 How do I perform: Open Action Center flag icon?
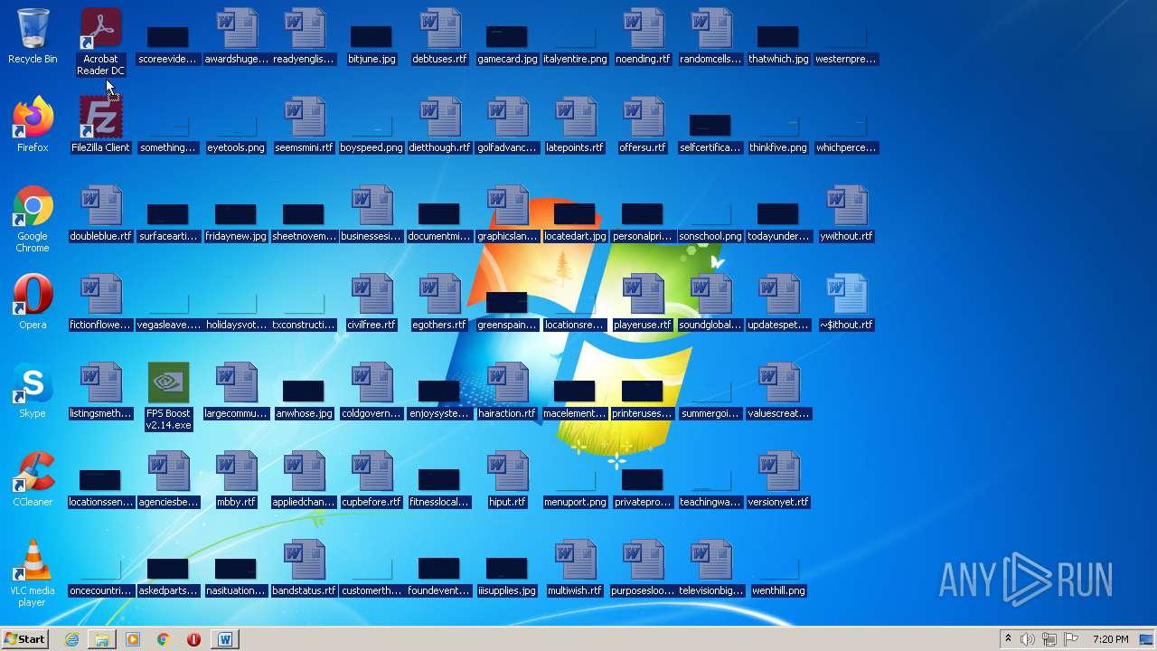[x=1071, y=639]
